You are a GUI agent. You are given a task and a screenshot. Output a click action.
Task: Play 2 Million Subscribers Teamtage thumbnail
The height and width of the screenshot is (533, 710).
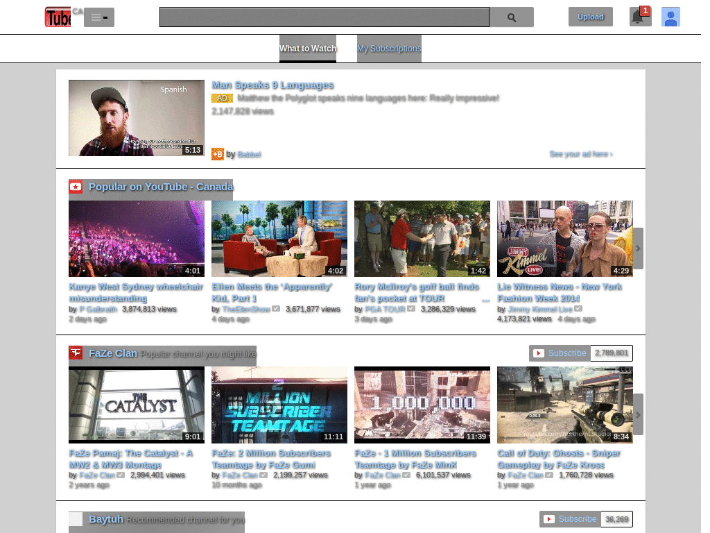point(279,405)
